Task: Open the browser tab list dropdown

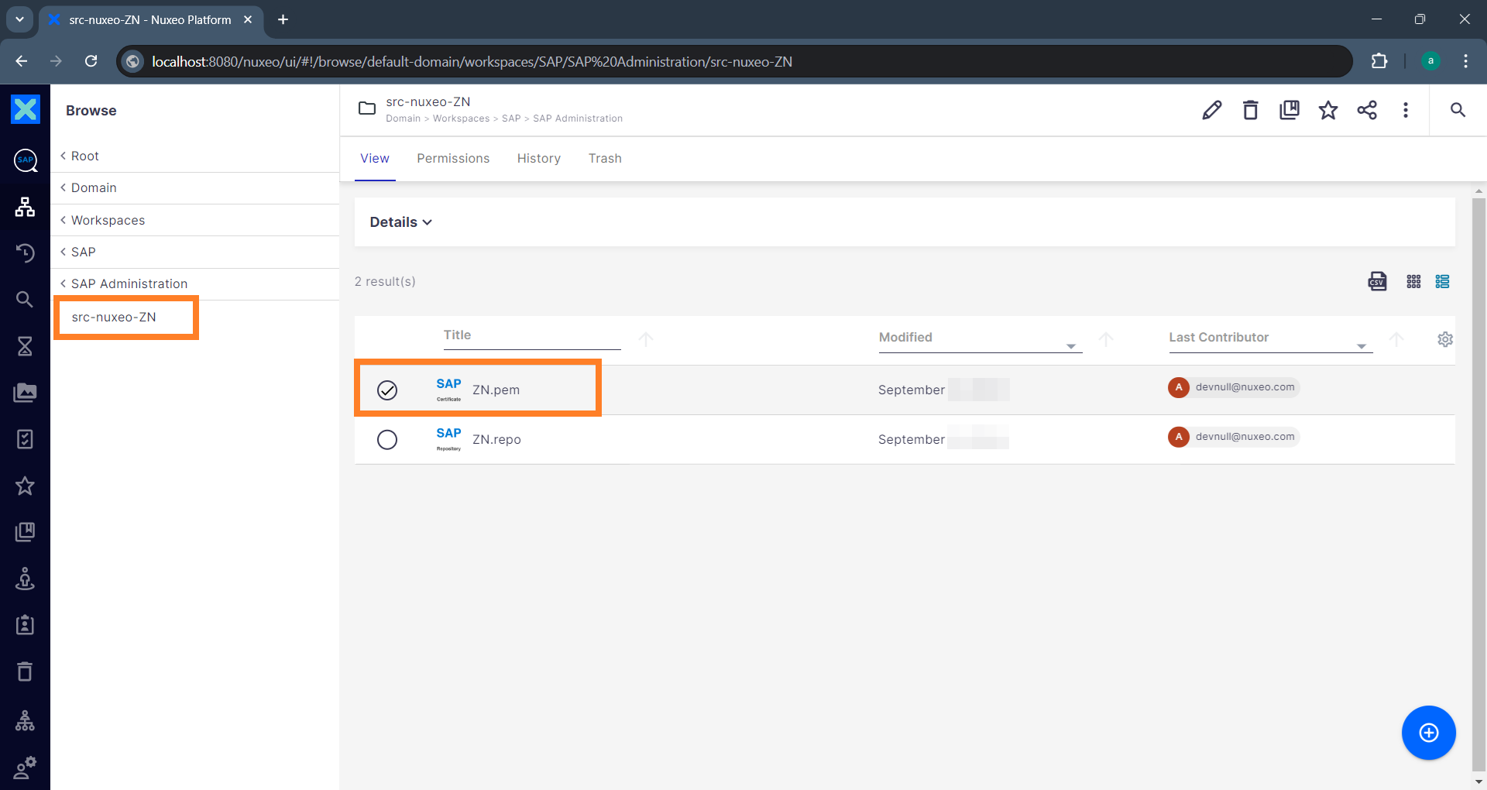Action: 19,19
